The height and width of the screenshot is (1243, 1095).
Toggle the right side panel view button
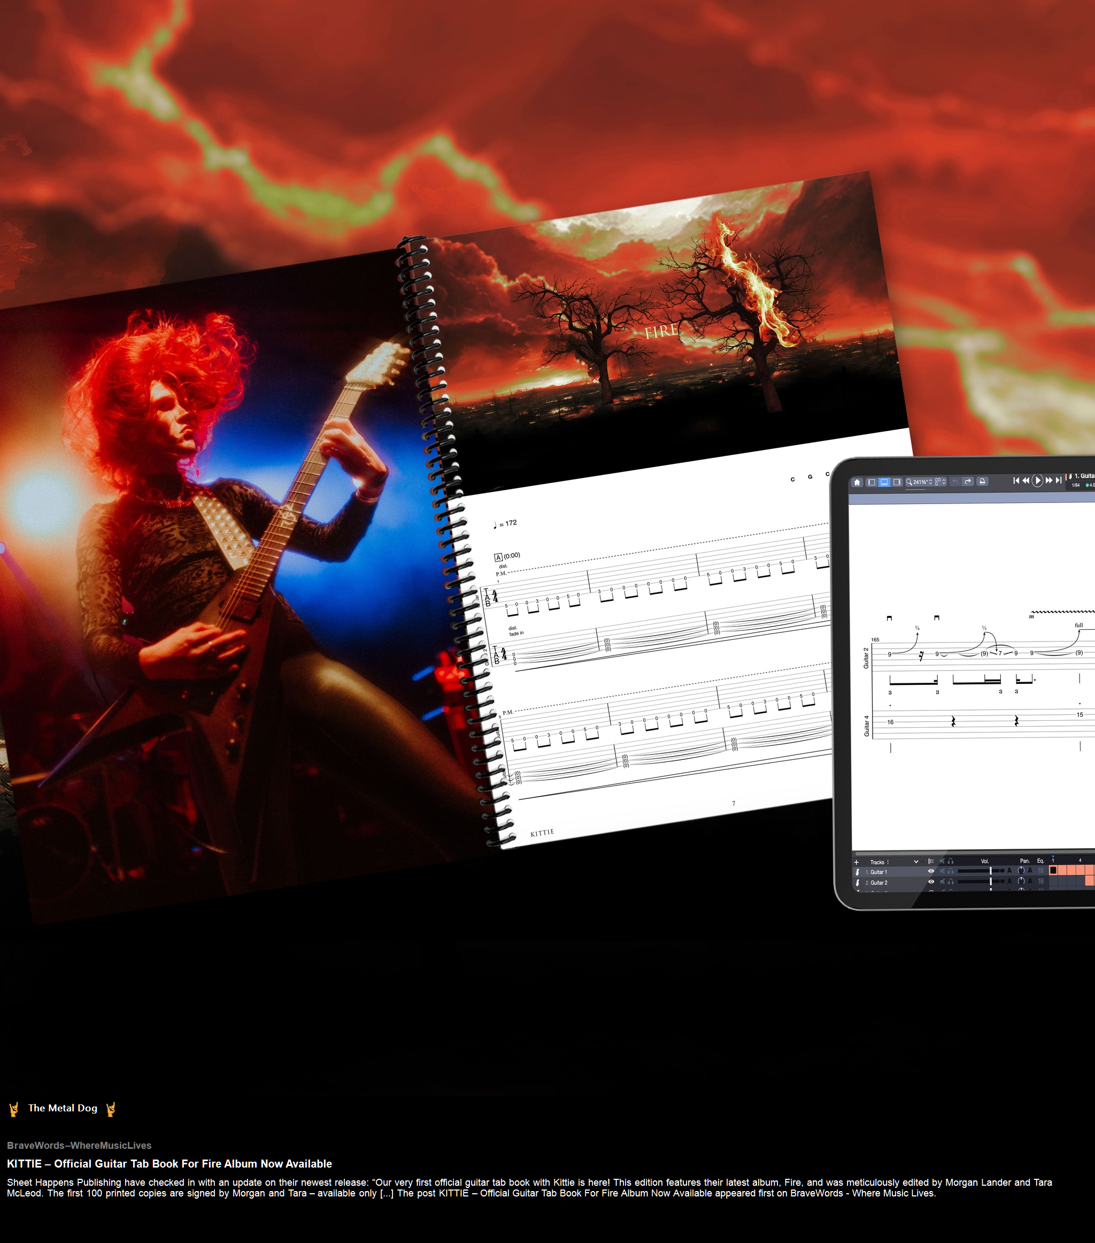[x=897, y=482]
